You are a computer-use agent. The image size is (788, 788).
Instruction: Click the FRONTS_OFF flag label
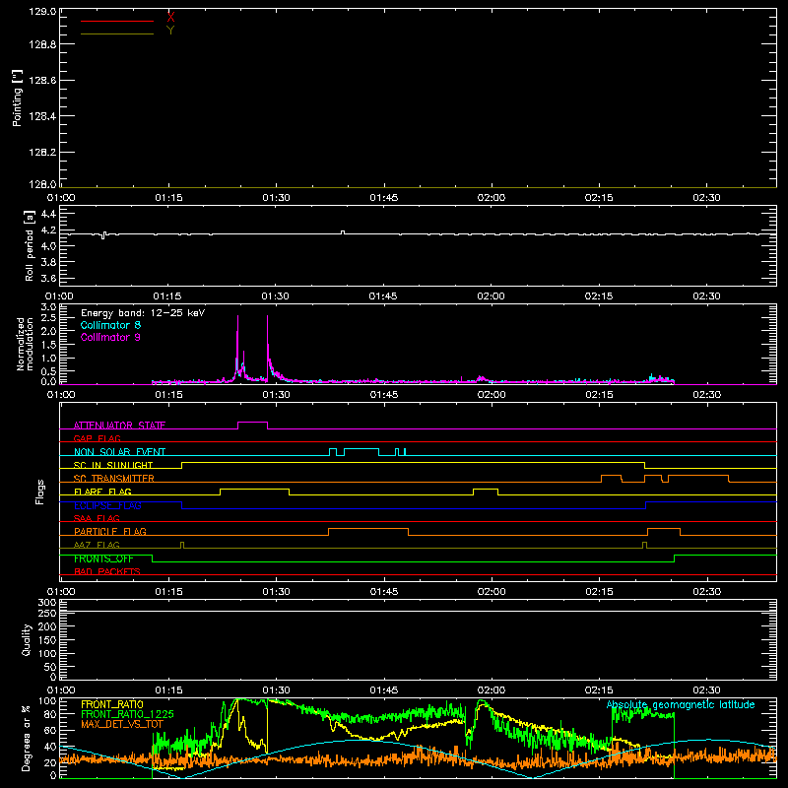(x=103, y=558)
